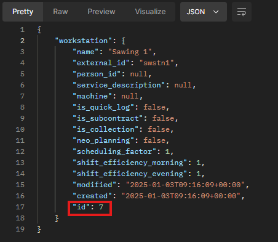Click the modified timestamp value
This screenshot has width=278, height=242.
185,185
